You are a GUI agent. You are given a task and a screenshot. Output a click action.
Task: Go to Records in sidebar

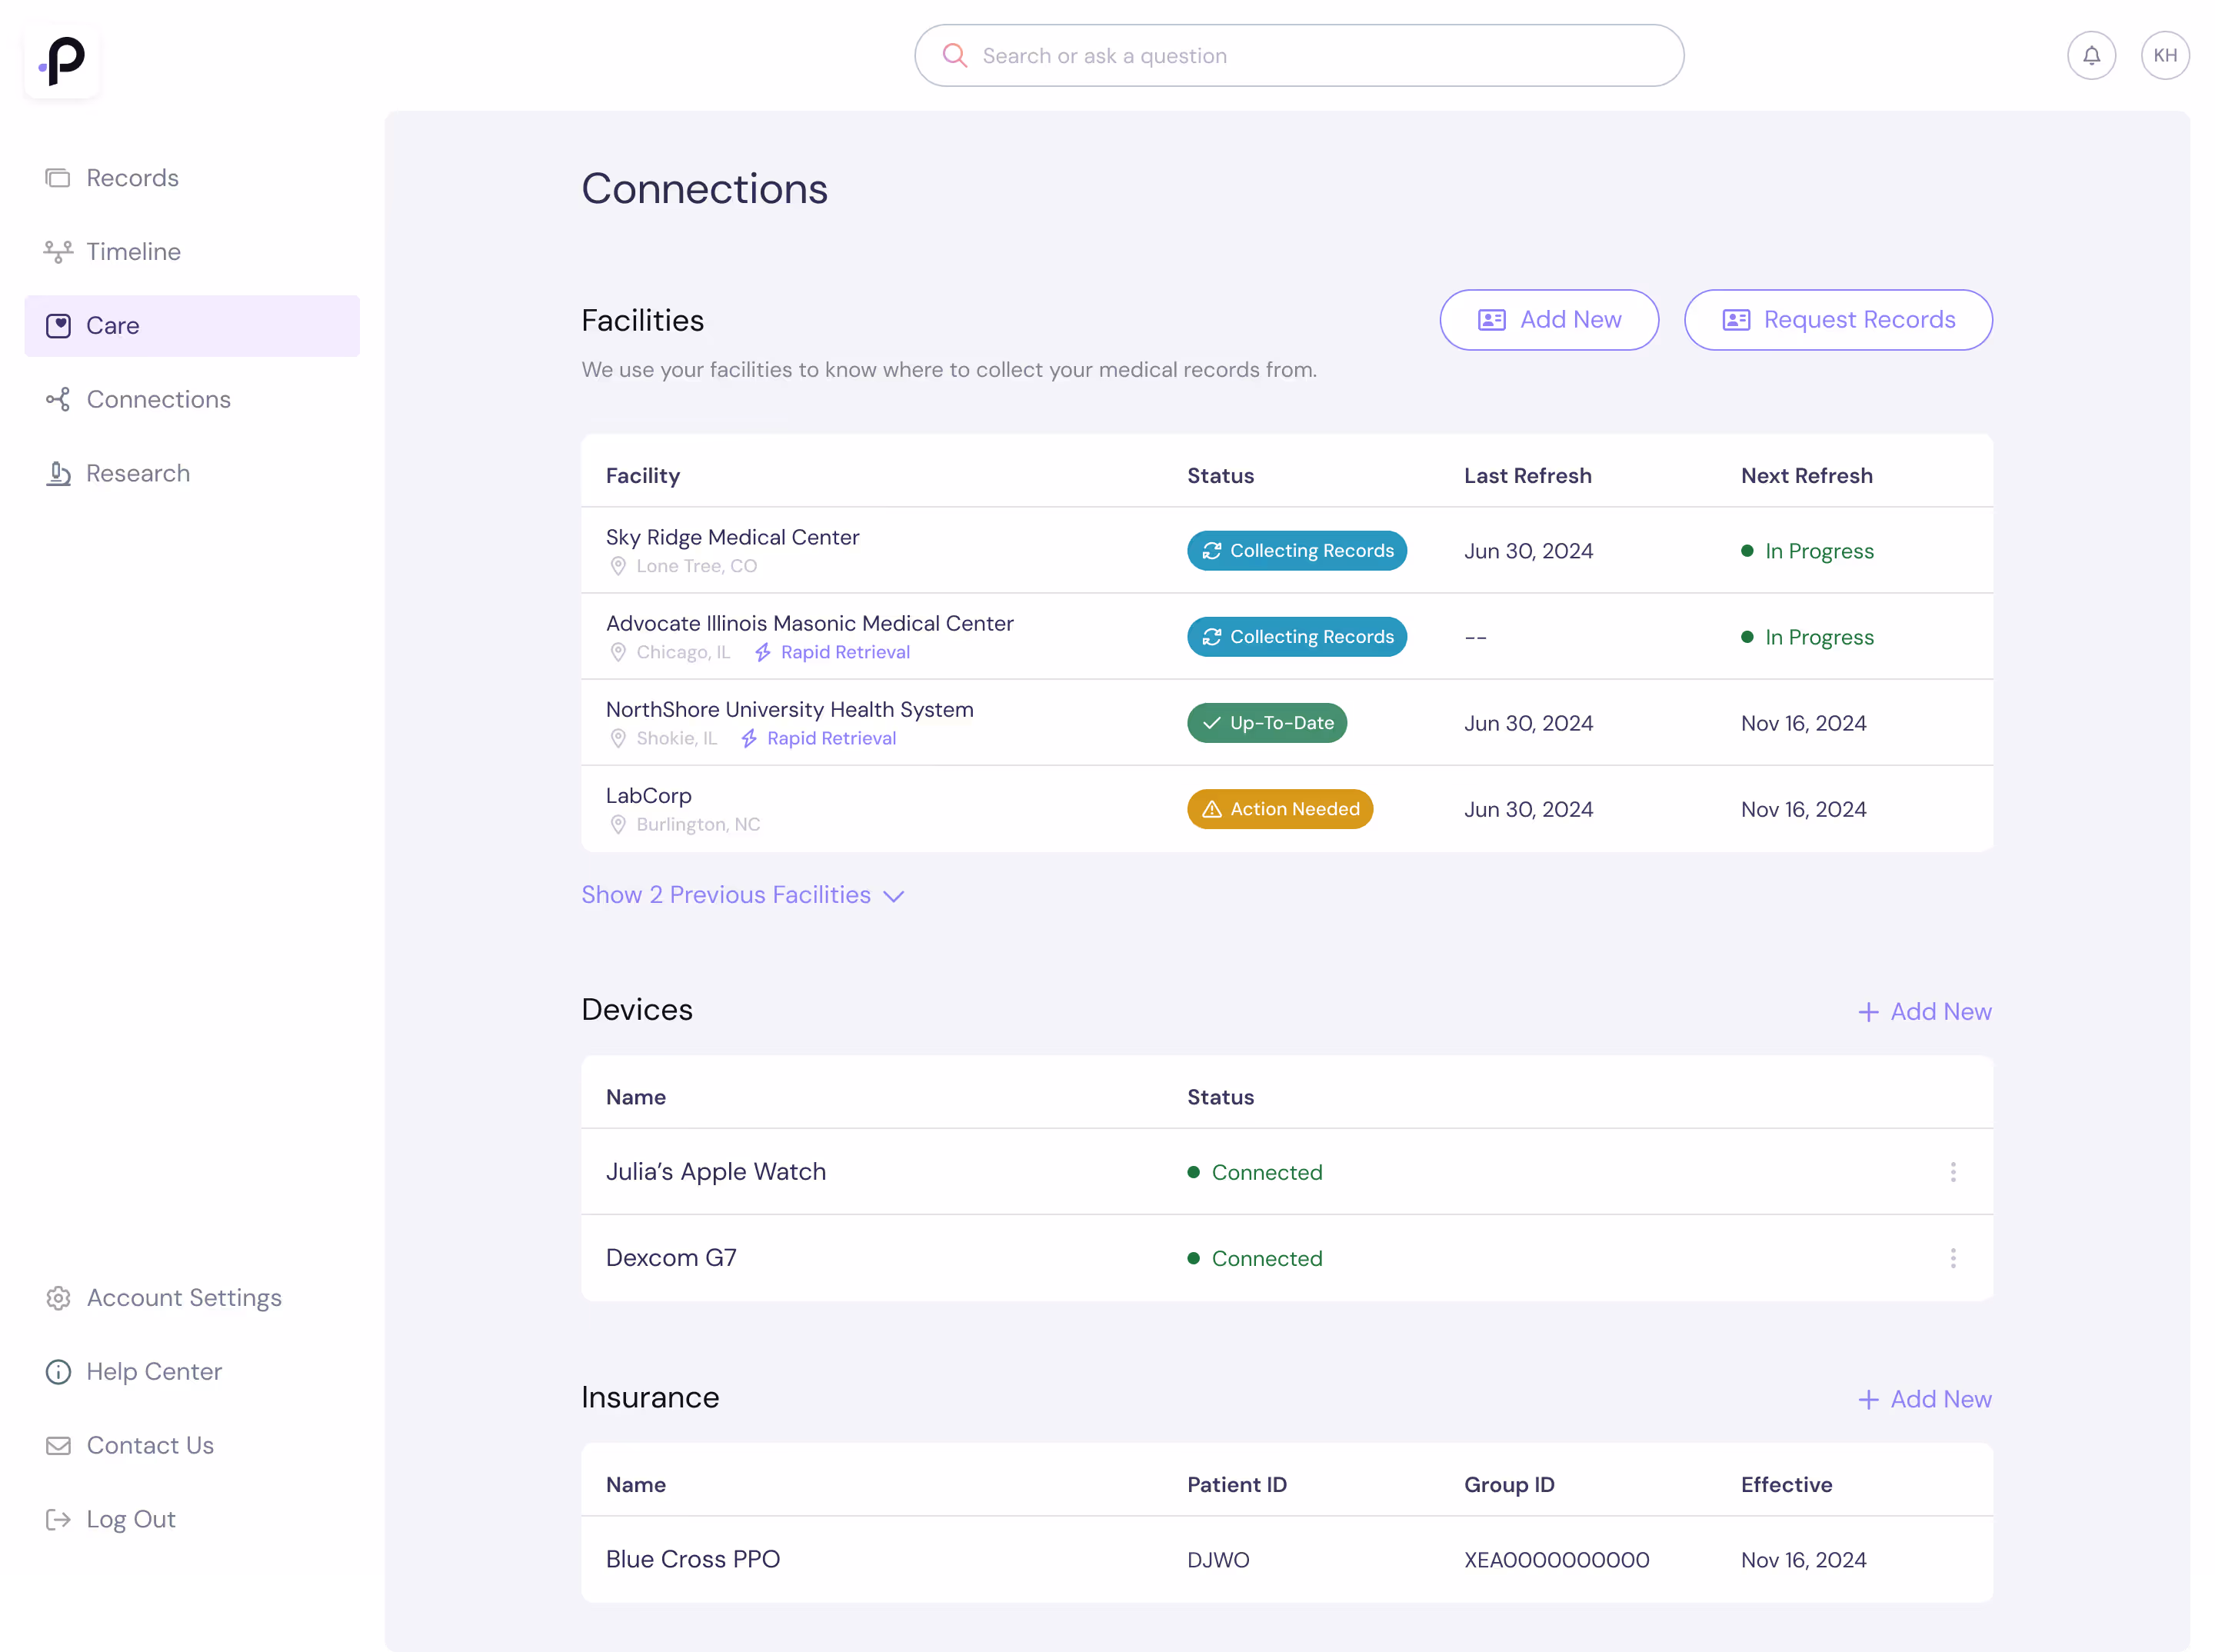[x=132, y=178]
